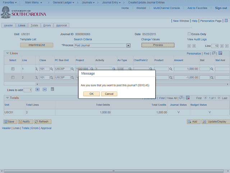230x173 pixels.
Task: Sign out of the application
Action: pos(221,8)
